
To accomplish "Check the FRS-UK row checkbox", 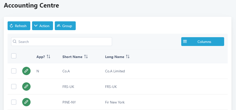I will (x=14, y=87).
